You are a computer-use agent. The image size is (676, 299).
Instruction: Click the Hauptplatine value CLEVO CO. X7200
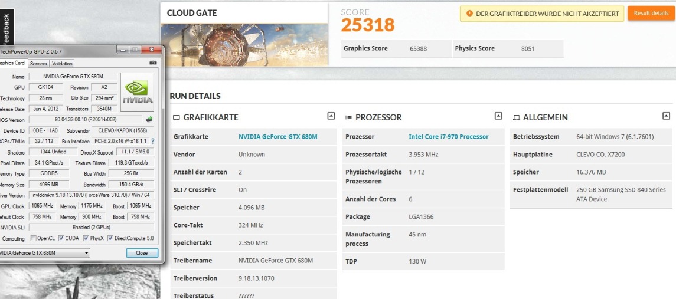pos(600,155)
